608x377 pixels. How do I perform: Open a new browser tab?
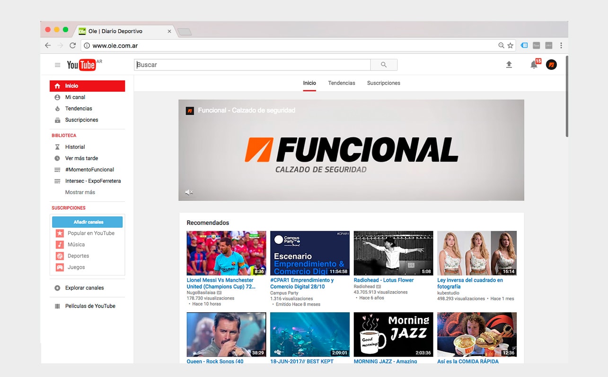point(185,32)
